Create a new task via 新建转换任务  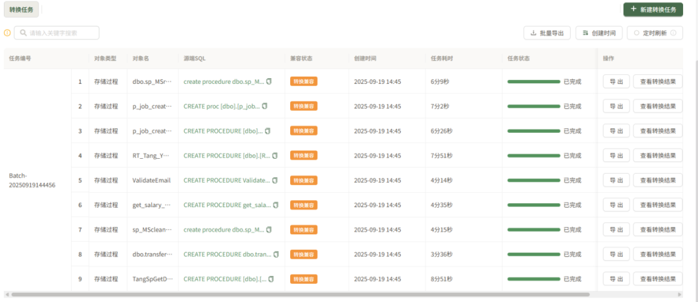click(x=653, y=9)
